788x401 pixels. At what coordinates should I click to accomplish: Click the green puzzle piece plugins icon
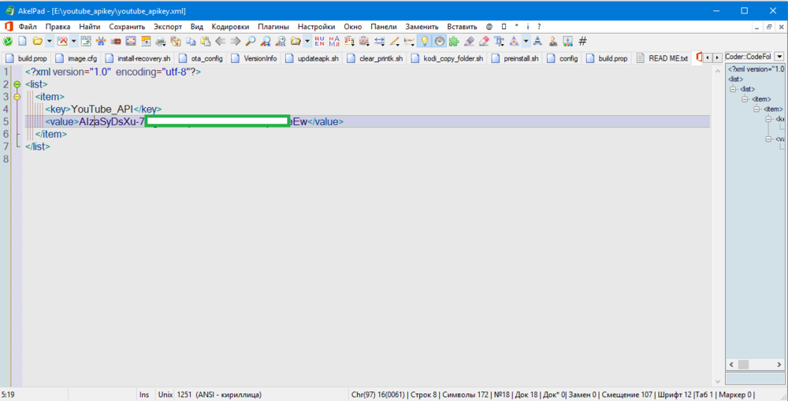click(454, 41)
